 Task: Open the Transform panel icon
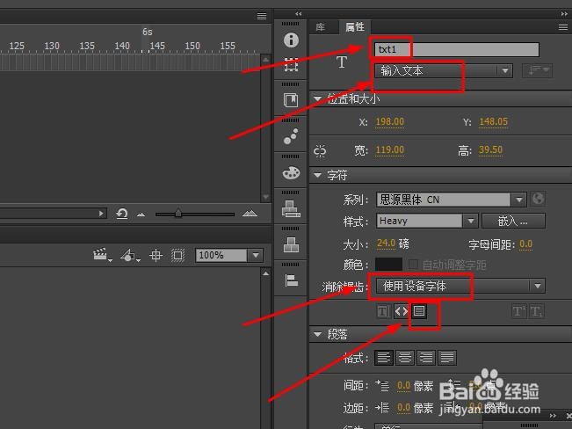[291, 65]
